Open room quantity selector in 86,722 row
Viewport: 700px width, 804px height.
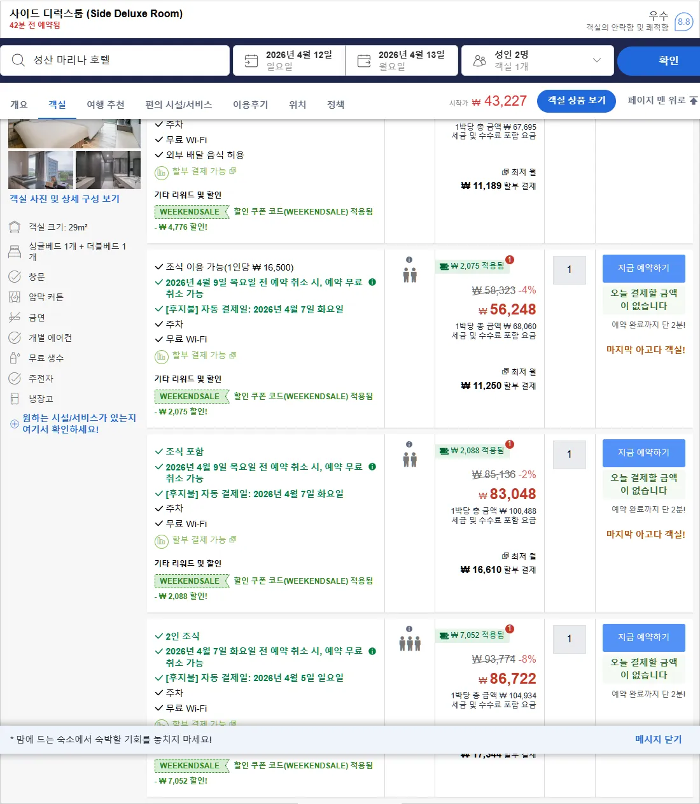click(x=570, y=639)
